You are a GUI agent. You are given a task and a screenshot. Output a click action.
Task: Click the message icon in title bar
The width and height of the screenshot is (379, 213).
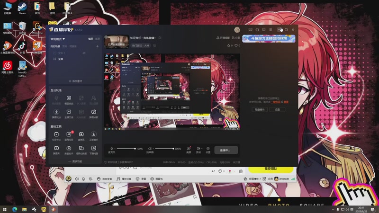[x=251, y=29]
